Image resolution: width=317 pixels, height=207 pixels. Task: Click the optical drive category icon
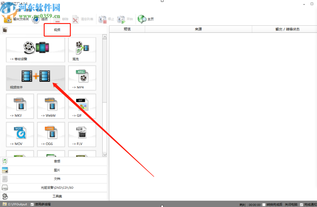(5, 188)
